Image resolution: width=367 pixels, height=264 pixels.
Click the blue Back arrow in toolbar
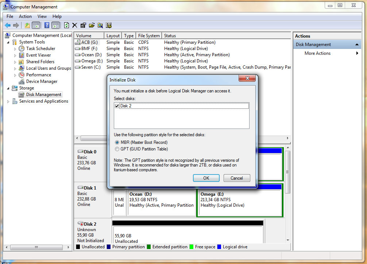point(8,25)
